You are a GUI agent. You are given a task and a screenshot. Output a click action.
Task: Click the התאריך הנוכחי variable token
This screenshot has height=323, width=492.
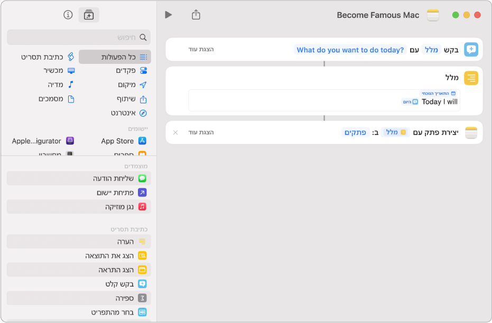438,93
